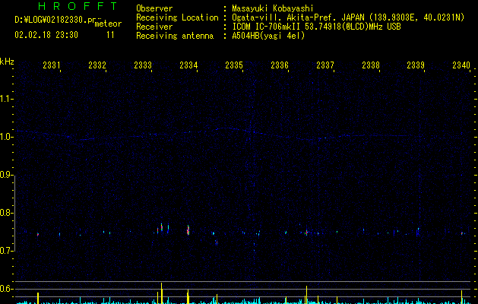Click the 'Receiving Location' label
Viewport: 478px width, 304px height.
(x=177, y=17)
